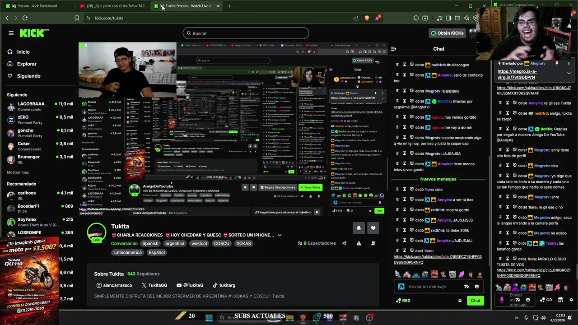Viewport: 578px width, 325px height.
Task: Insert the white cat quick emote
Action: [x=452, y=274]
